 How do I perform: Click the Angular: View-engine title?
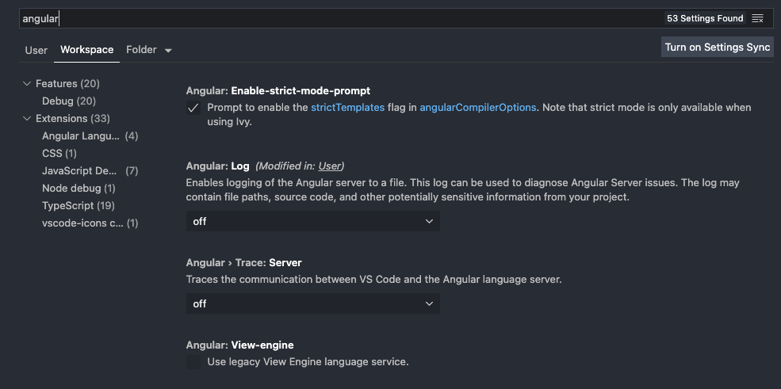(x=239, y=345)
